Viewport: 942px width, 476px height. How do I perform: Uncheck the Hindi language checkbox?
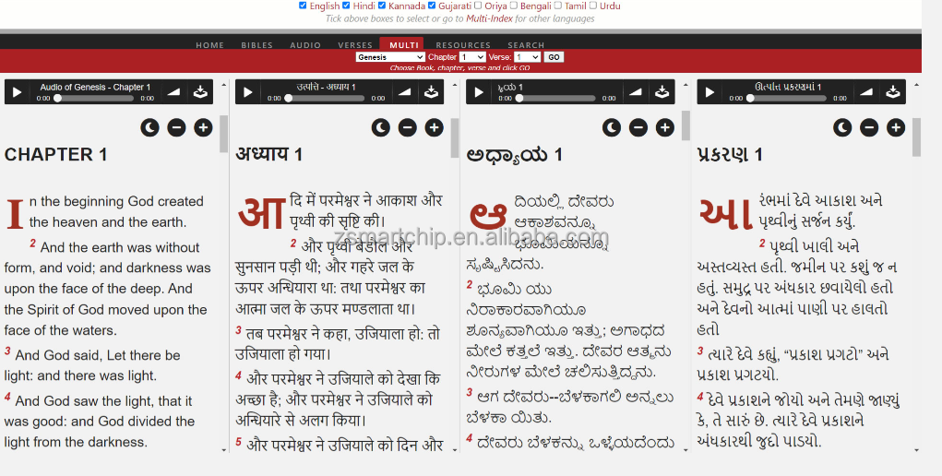[x=347, y=6]
